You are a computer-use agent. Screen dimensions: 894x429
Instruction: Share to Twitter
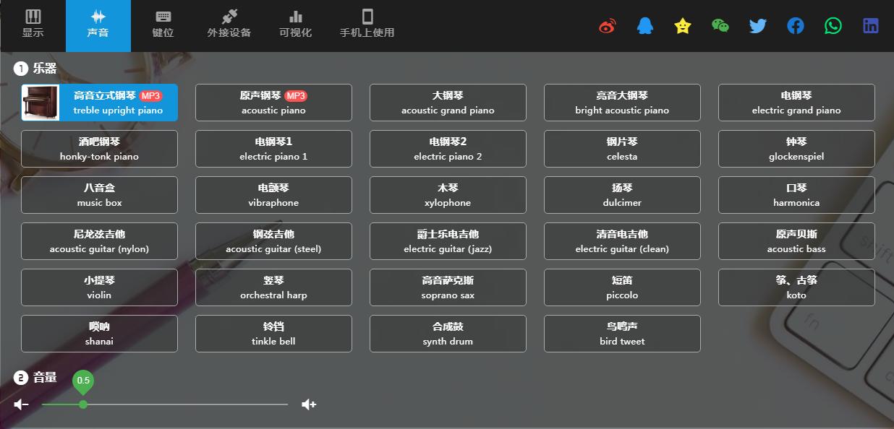[757, 25]
